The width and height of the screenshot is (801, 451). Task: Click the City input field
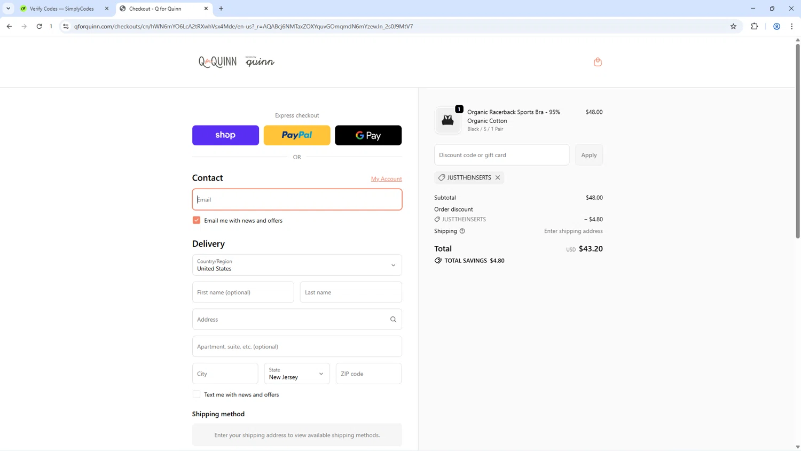pos(225,374)
